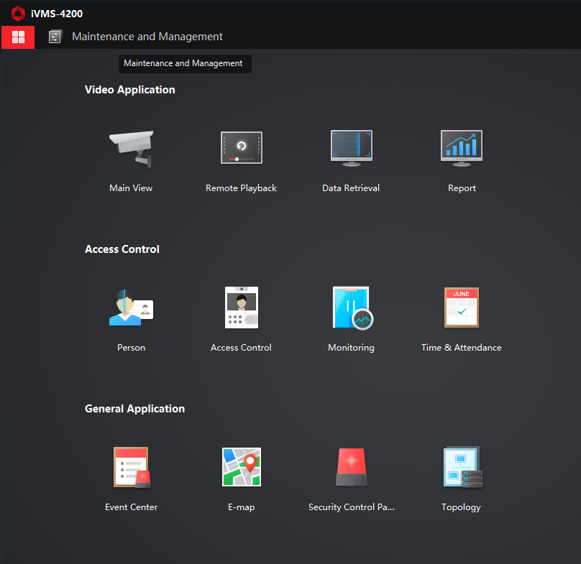Click the Video Application section heading
Screen dimensions: 581x564
[x=129, y=90]
